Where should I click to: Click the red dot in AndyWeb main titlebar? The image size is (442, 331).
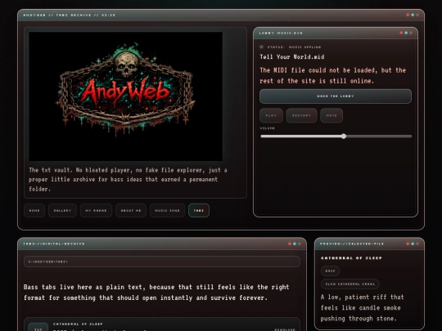408,15
